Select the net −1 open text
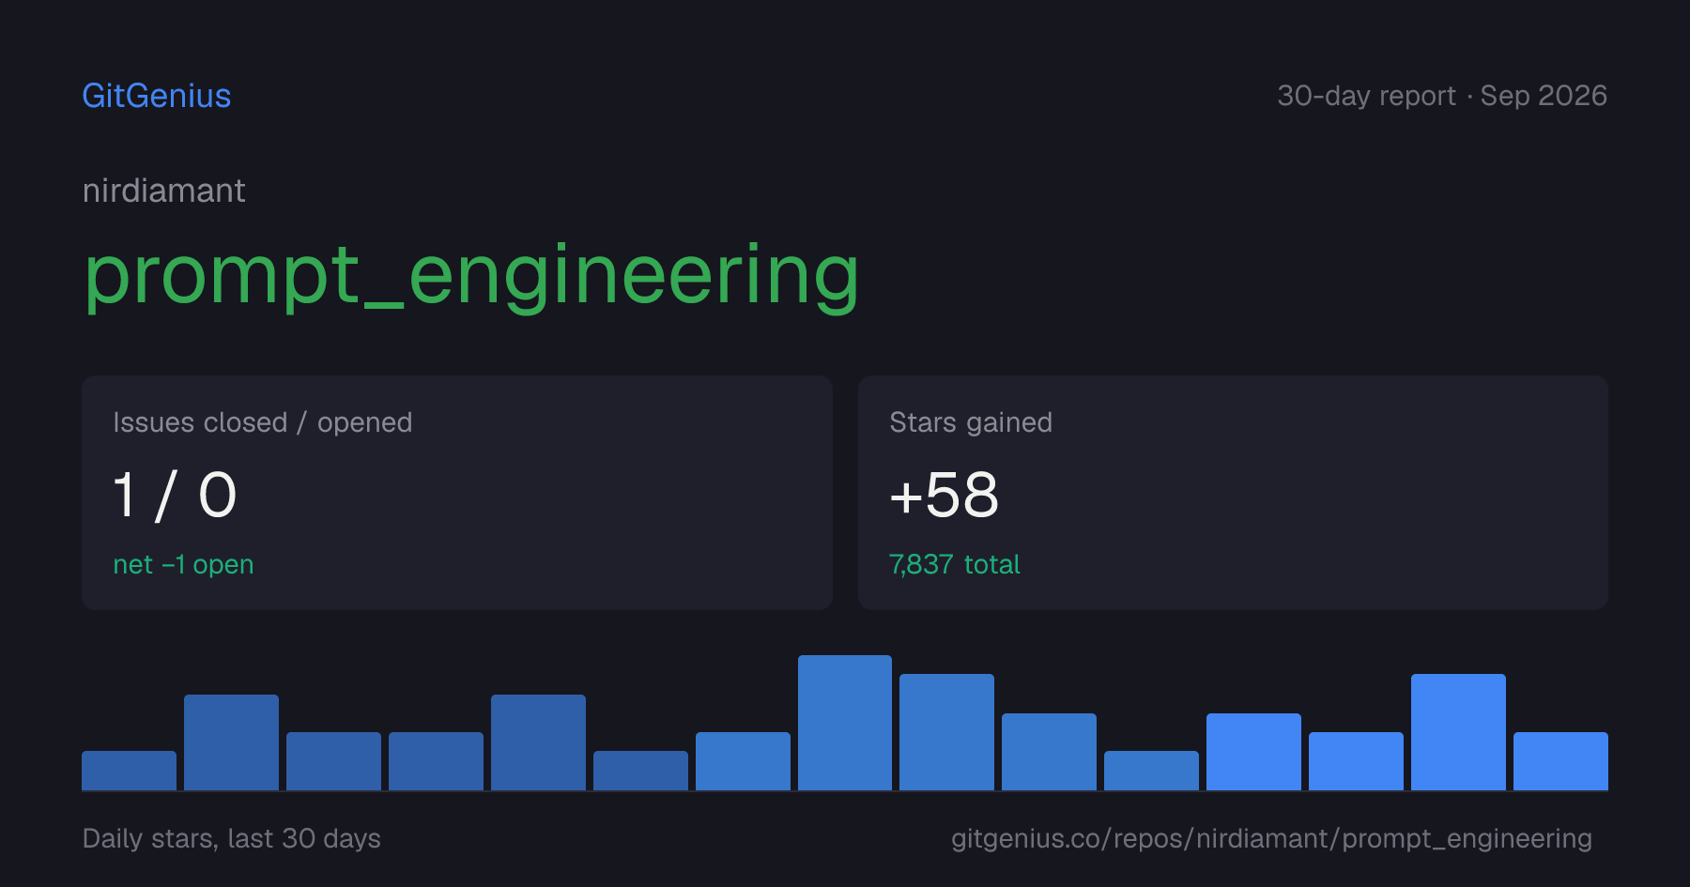The image size is (1690, 887). pos(183,564)
